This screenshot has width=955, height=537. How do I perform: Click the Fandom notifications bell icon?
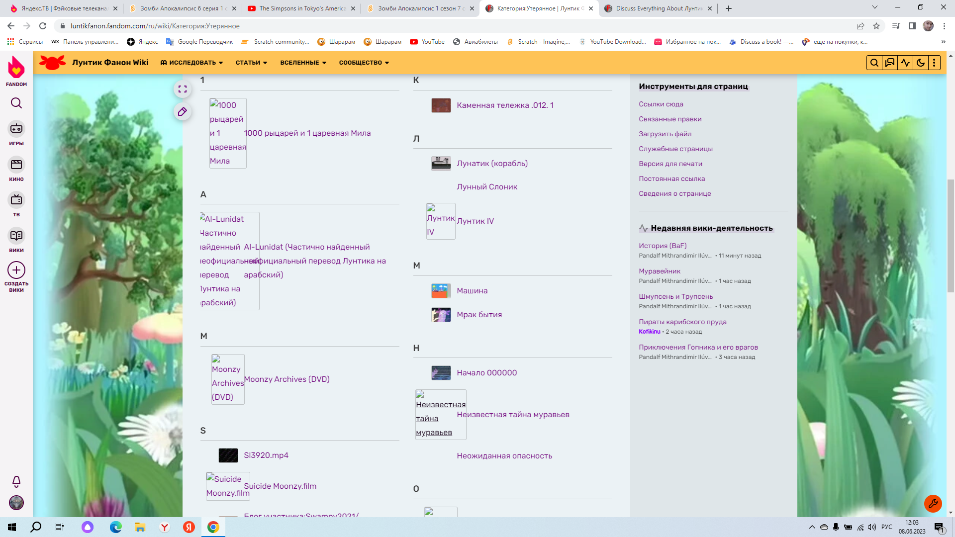click(x=16, y=481)
